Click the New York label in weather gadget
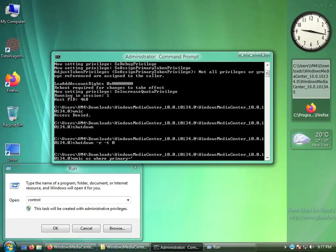The image size is (336, 252). tap(320, 145)
